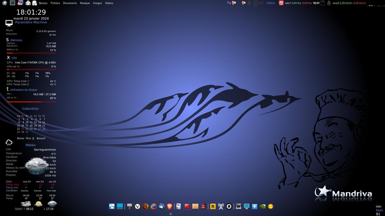The height and width of the screenshot is (216, 385).
Task: Open NVIDIA settings from the dock
Action: [x=263, y=206]
